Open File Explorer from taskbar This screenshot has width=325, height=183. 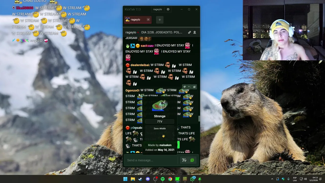click(x=133, y=179)
